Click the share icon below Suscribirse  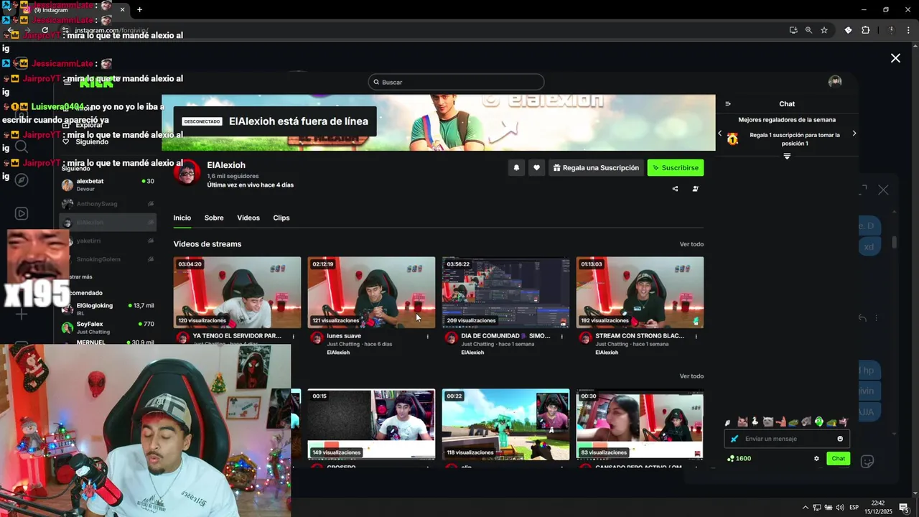click(x=675, y=189)
